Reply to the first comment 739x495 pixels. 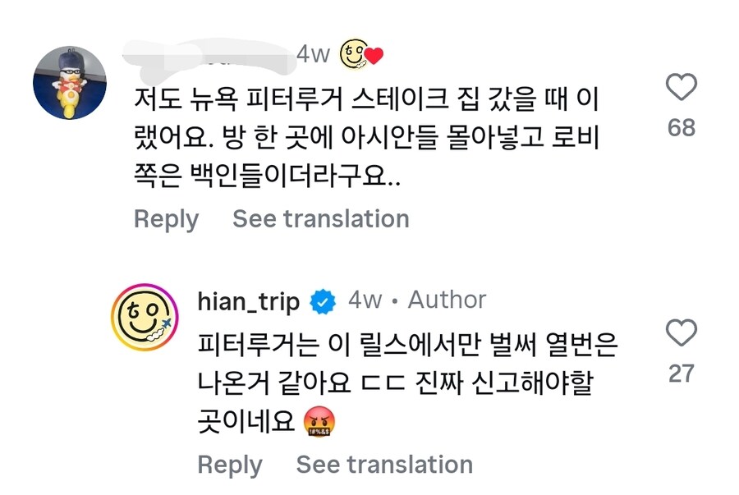pyautogui.click(x=165, y=218)
